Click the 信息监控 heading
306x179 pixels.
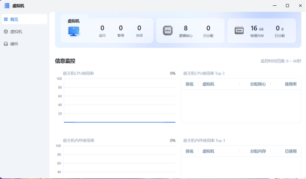coord(65,61)
